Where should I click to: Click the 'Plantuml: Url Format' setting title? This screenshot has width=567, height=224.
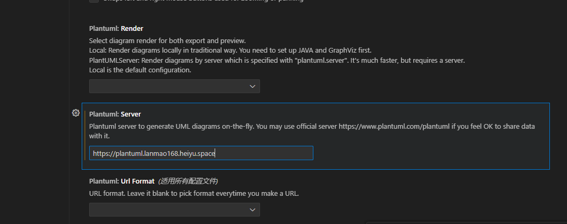pos(122,181)
